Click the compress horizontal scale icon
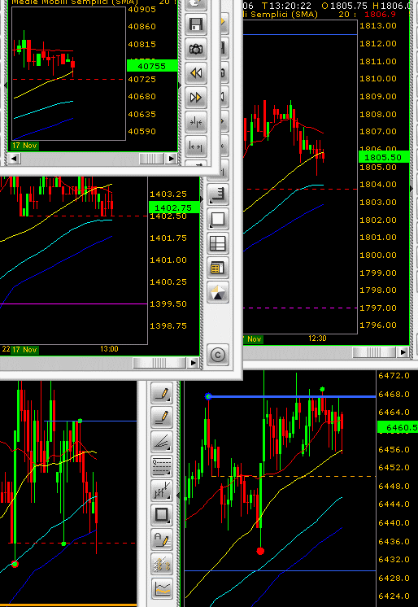 tap(196, 122)
